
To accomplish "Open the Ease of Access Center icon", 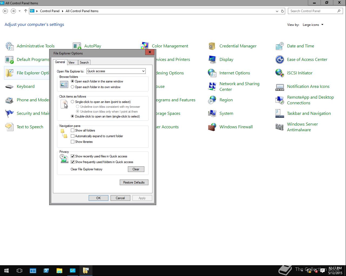I will [280, 60].
